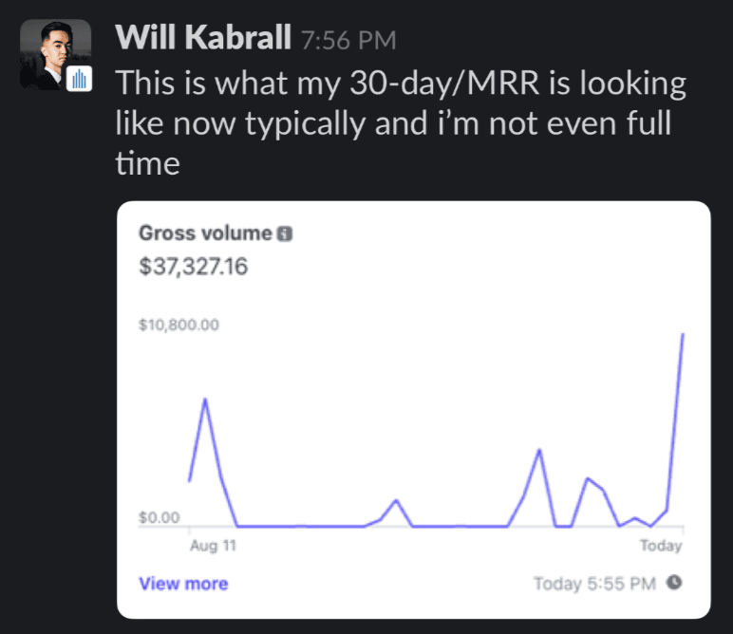Viewport: 733px width, 634px height.
Task: Click the 7:56 PM message timestamp
Action: click(348, 41)
